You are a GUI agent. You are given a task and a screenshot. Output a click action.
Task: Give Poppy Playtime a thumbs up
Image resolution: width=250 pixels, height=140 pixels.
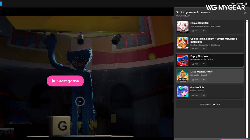tap(193, 64)
